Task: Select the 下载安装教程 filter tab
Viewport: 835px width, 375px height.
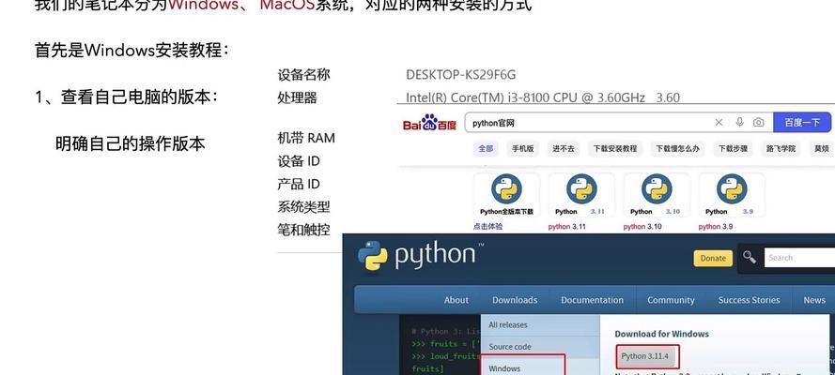Action: 615,149
